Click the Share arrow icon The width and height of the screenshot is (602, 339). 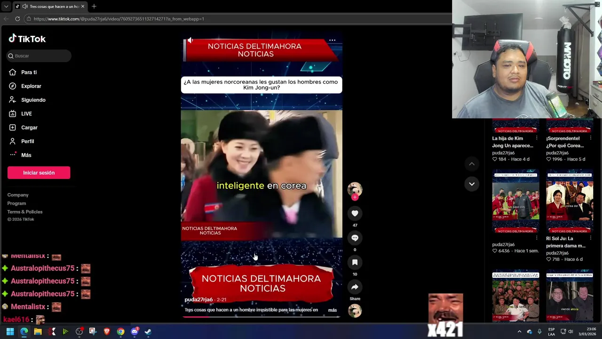355,287
